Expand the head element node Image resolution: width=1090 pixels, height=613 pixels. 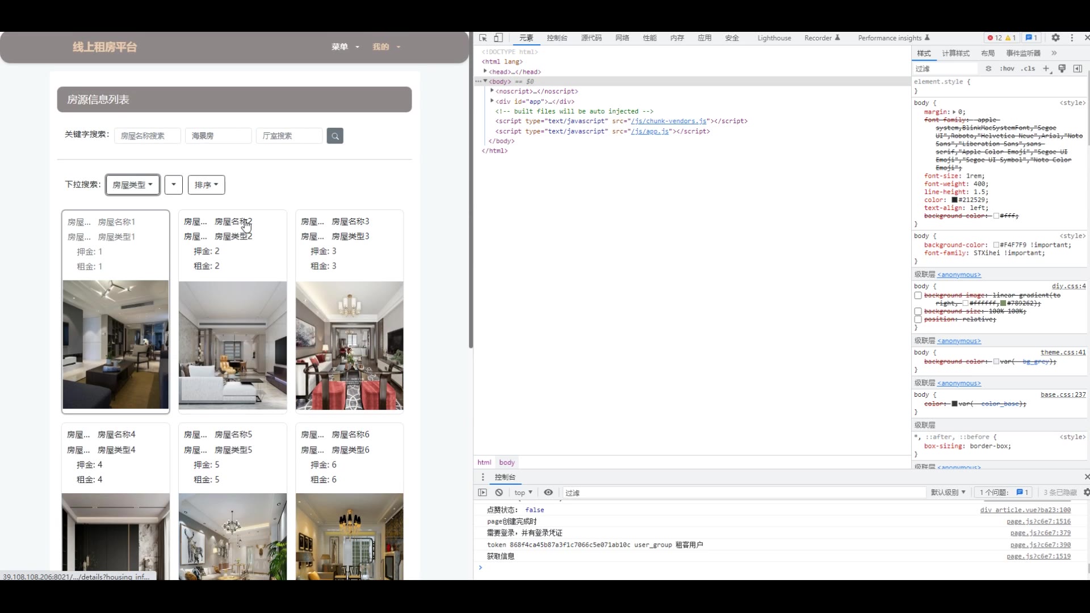(485, 72)
